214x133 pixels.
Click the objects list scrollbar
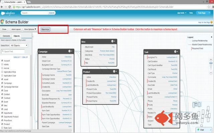point(31,85)
